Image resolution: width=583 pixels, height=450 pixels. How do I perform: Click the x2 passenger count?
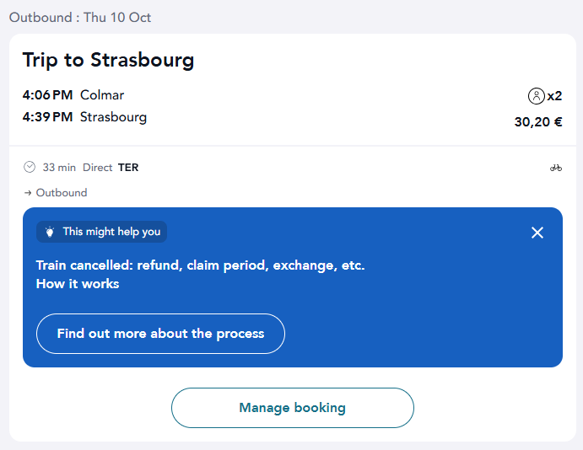click(554, 96)
